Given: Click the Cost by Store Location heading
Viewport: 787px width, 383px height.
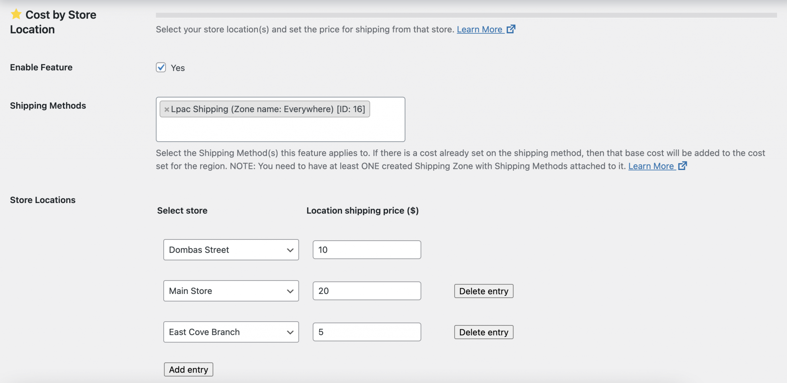Looking at the screenshot, I should [x=53, y=22].
